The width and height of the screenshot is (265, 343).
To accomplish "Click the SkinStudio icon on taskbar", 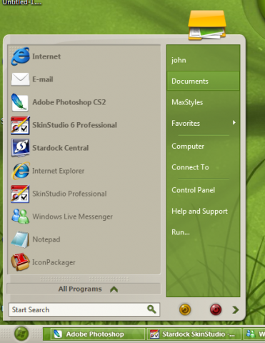I will [x=154, y=334].
